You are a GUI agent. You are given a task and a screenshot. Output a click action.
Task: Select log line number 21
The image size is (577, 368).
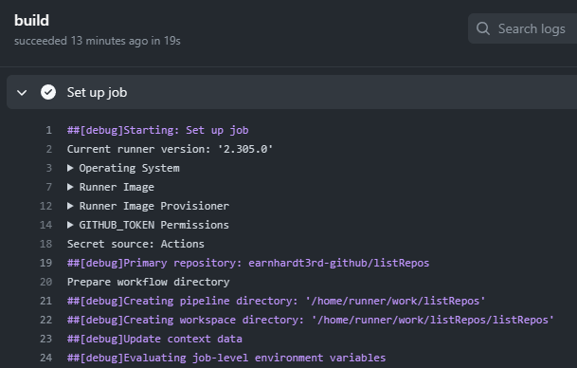coord(46,301)
